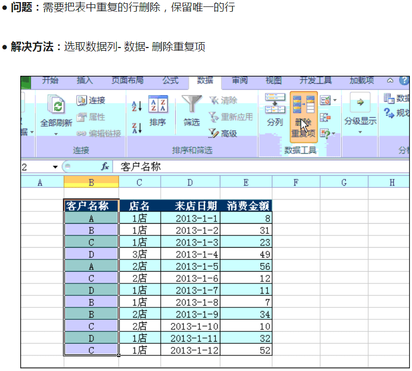Screen dimensions: 412x371
Task: Open the Formulas (公式) ribbon tab
Action: click(170, 81)
